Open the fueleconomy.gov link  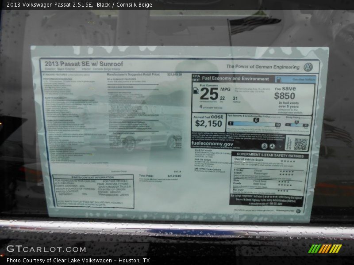(x=212, y=144)
